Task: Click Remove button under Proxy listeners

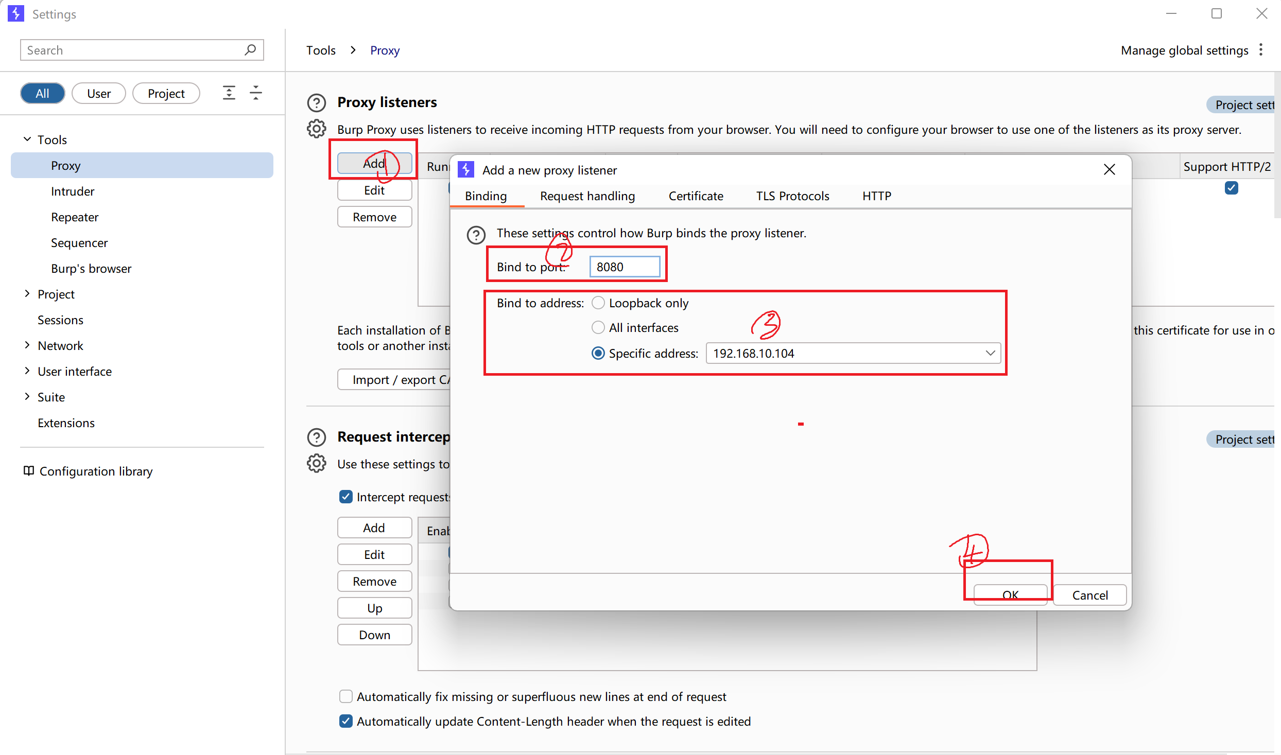Action: pyautogui.click(x=374, y=217)
